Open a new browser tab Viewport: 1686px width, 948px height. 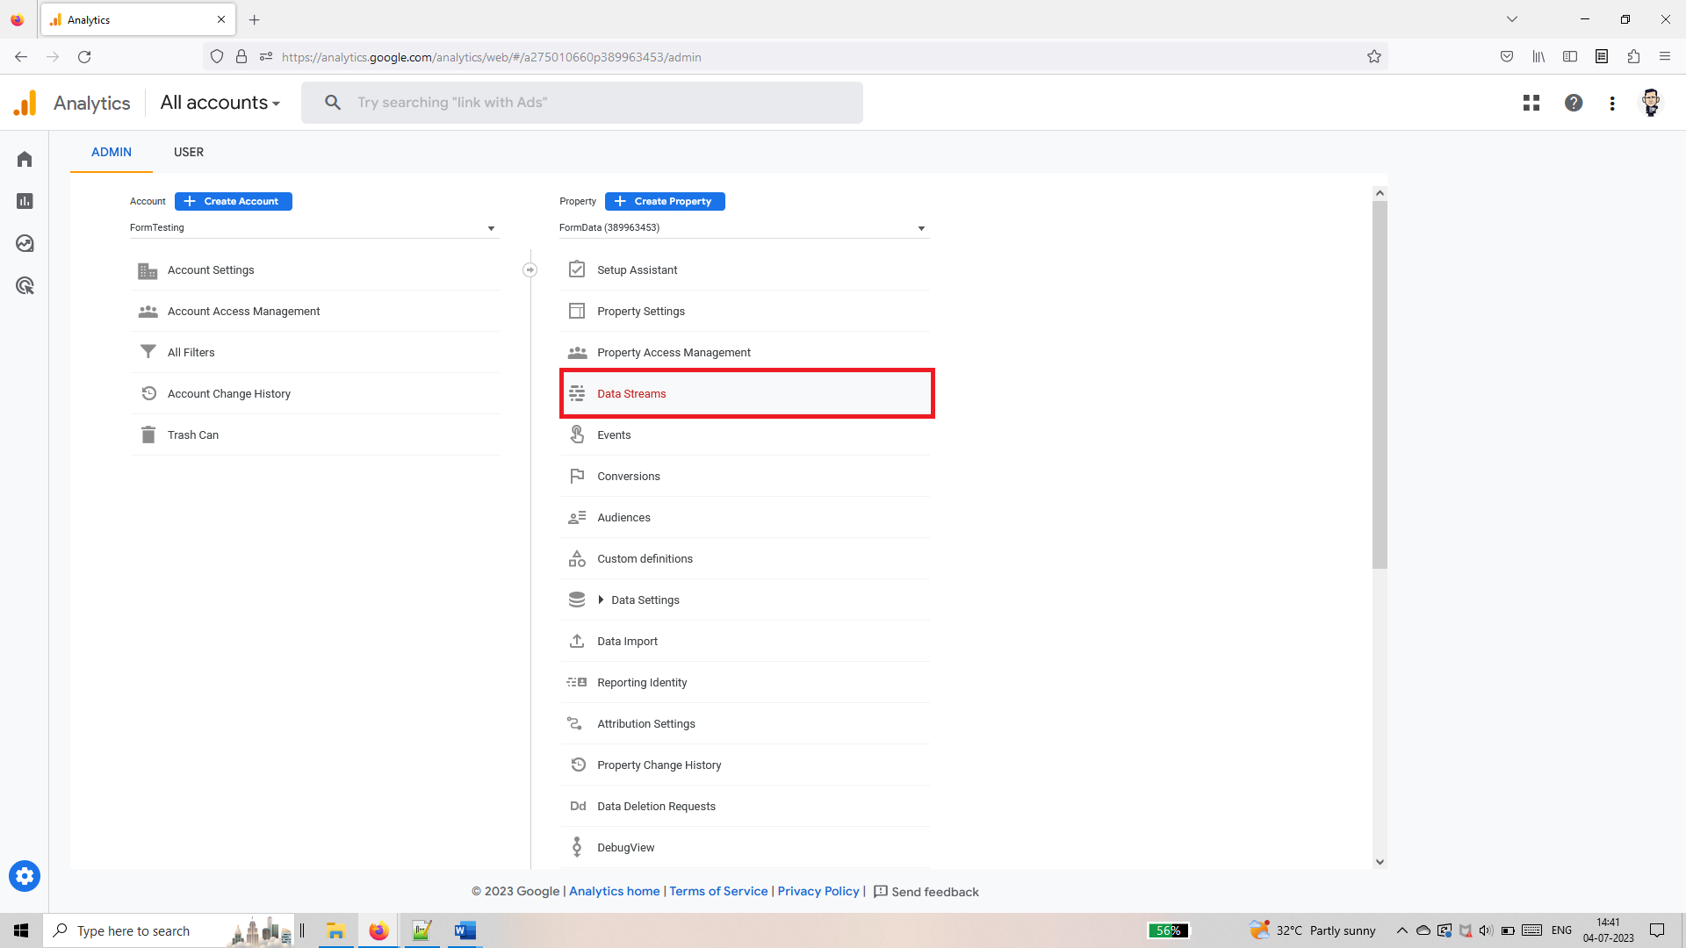(x=255, y=19)
